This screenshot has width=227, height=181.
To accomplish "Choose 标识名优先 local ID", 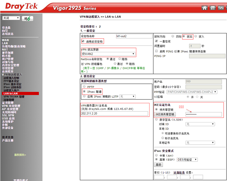I will pos(163,138).
